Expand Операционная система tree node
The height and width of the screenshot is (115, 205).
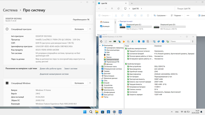[x=100, y=69]
